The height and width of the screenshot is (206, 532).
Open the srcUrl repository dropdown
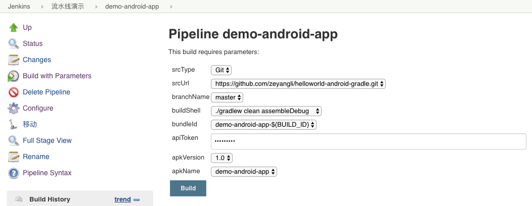pyautogui.click(x=298, y=84)
